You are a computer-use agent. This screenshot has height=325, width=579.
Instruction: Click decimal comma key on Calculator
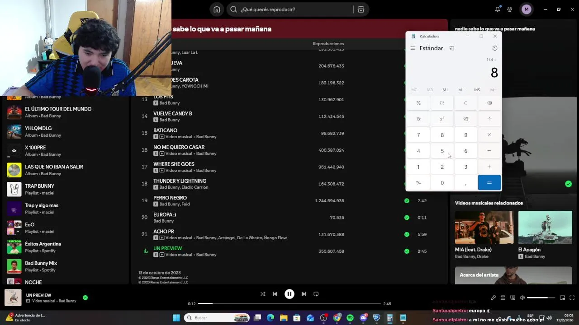(x=465, y=183)
